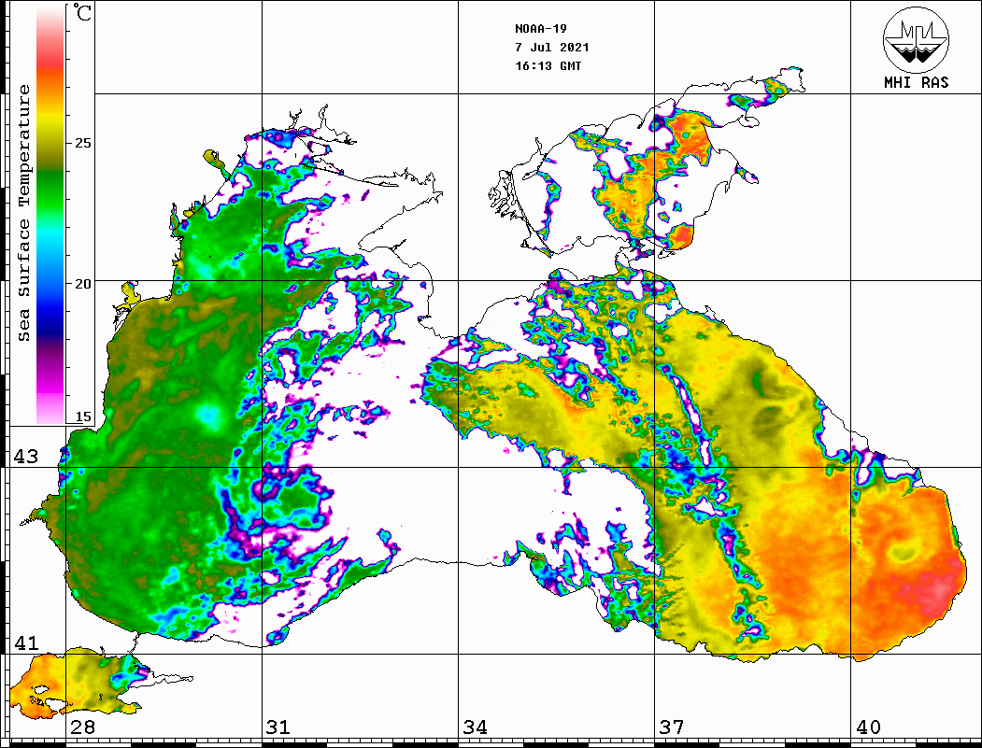Click the 'NOAA-19' satellite label

(540, 29)
